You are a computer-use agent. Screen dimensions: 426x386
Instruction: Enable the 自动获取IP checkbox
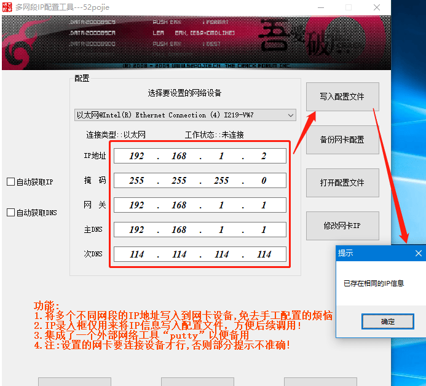click(10, 182)
